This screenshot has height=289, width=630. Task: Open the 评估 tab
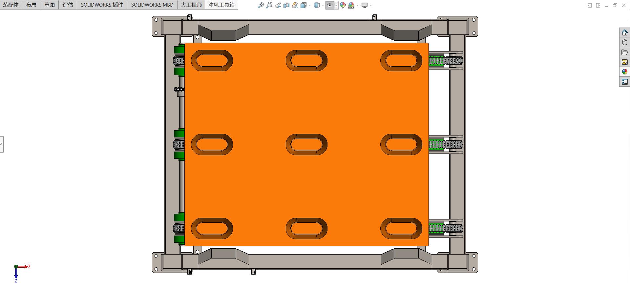pyautogui.click(x=68, y=5)
